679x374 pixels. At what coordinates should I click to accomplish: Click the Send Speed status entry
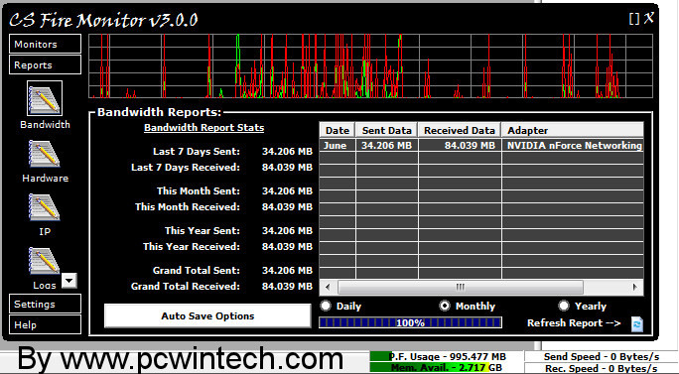tap(602, 356)
